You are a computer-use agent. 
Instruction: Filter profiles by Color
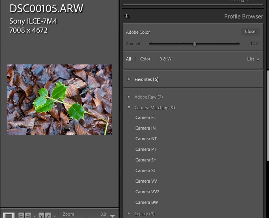(x=145, y=59)
